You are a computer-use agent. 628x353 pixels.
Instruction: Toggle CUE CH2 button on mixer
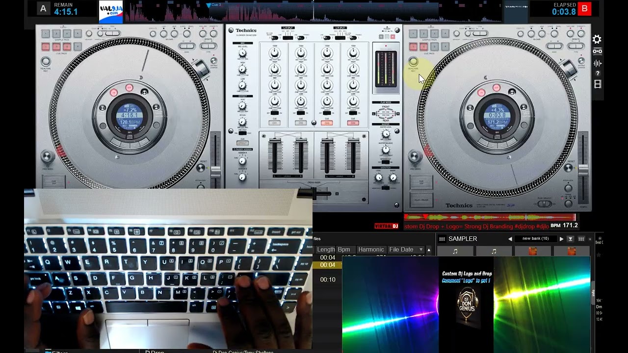click(x=301, y=123)
